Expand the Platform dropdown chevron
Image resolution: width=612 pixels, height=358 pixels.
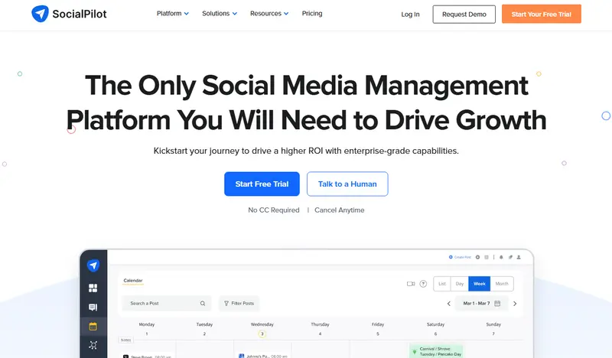coord(187,14)
